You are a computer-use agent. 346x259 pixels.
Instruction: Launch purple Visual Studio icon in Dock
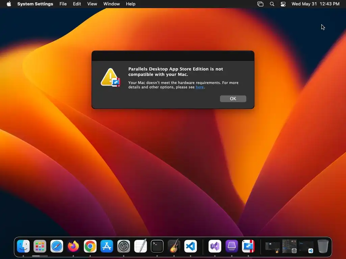pyautogui.click(x=215, y=246)
